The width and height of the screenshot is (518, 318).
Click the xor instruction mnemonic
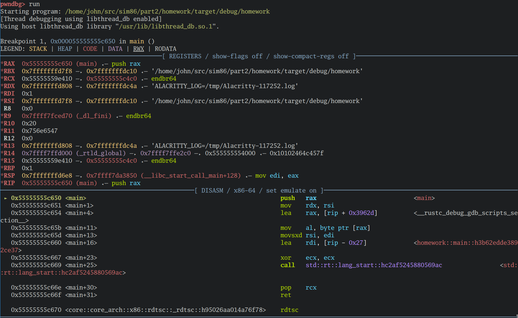(286, 257)
